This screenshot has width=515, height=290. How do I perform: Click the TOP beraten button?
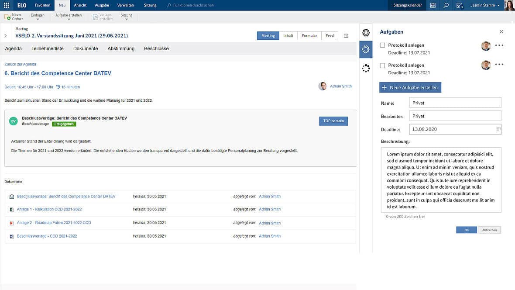pos(333,121)
